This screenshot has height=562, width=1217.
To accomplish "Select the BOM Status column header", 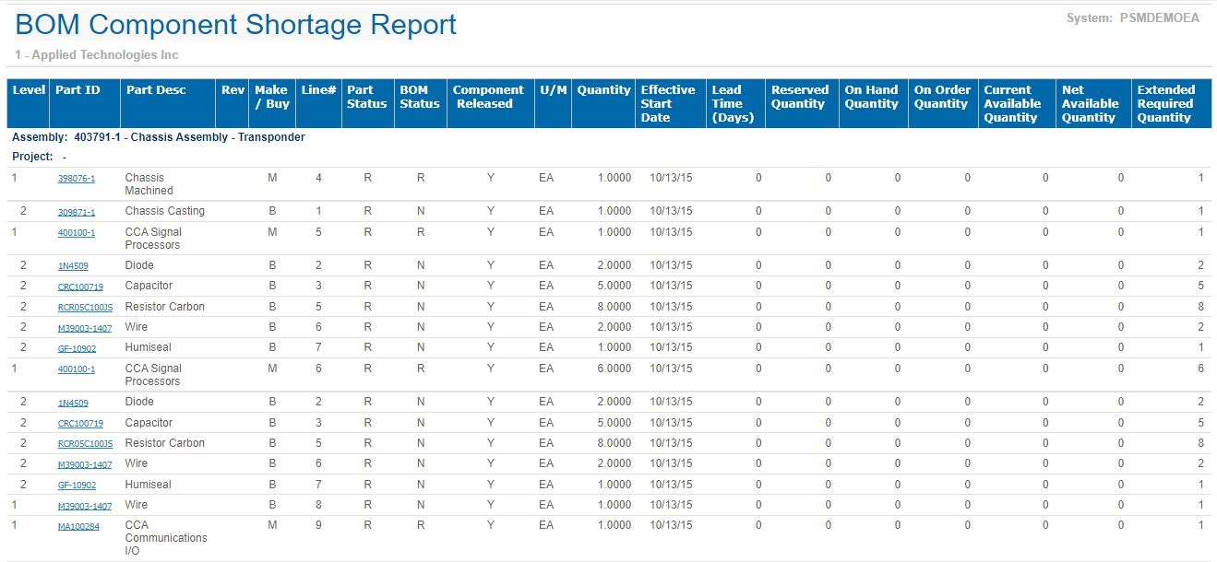I will click(420, 97).
